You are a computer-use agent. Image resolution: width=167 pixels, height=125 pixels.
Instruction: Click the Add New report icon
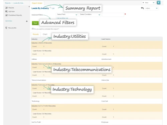[6, 11]
